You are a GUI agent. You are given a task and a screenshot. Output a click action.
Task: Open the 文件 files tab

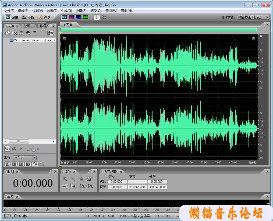pyautogui.click(x=10, y=26)
